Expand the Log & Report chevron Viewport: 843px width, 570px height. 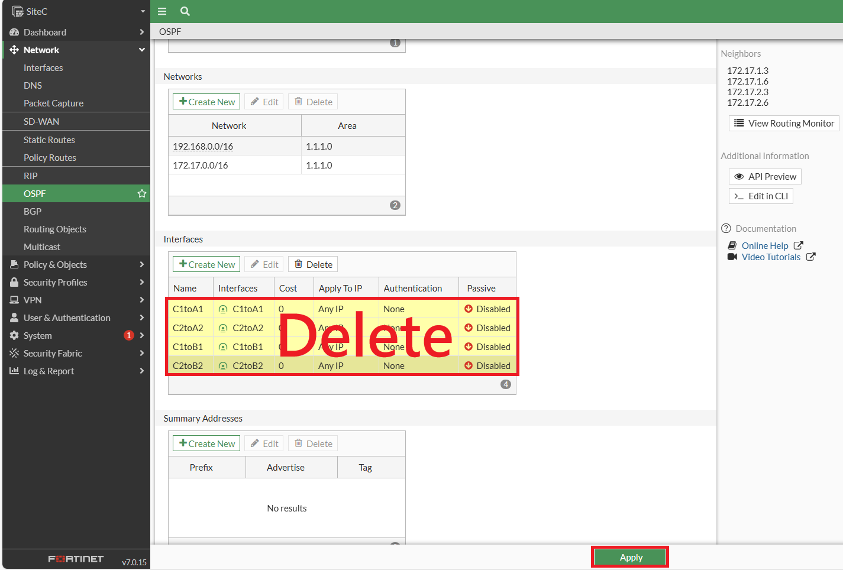tap(142, 371)
